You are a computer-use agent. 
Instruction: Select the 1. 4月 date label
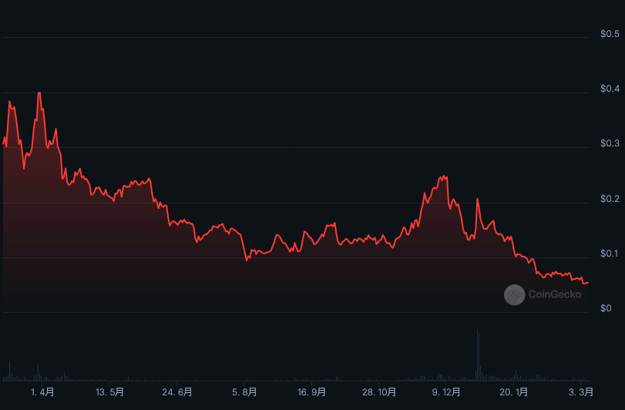pyautogui.click(x=42, y=392)
